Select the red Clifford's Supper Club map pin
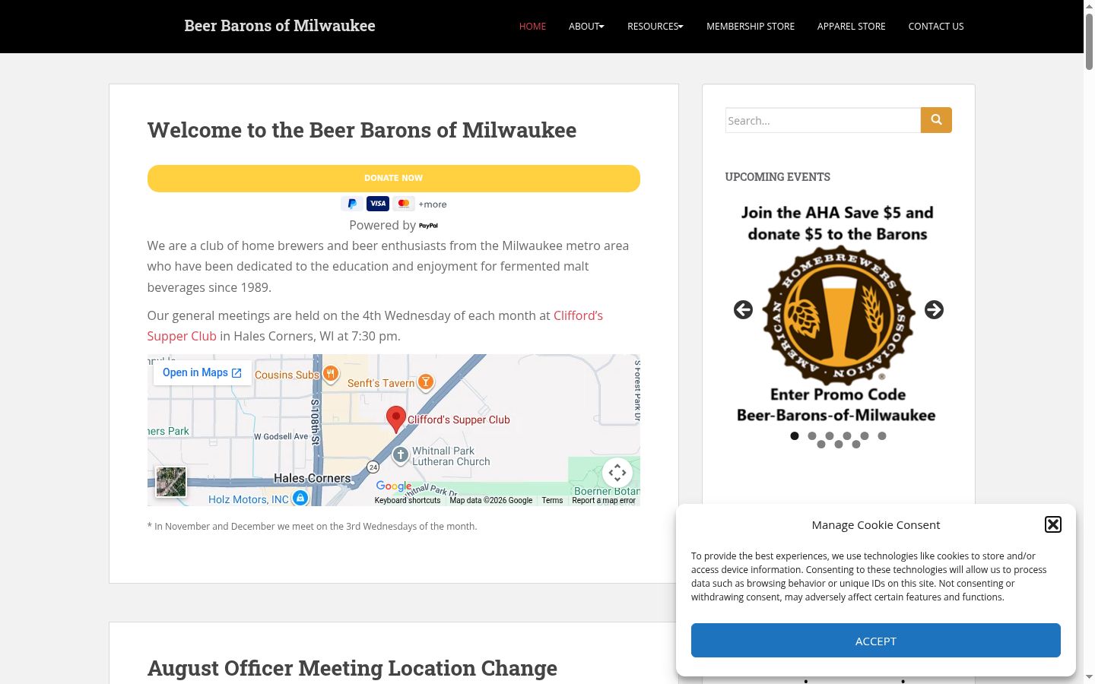This screenshot has width=1095, height=684. click(x=395, y=419)
